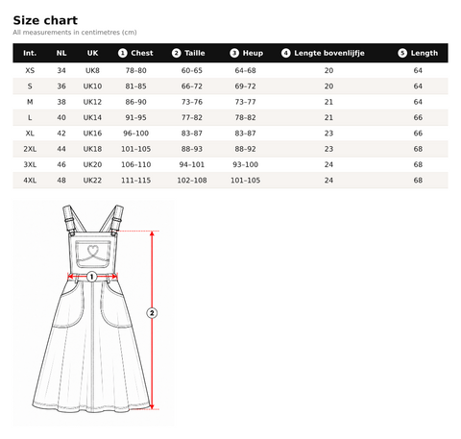Click the 'Length' column header label
The width and height of the screenshot is (461, 439).
pyautogui.click(x=425, y=53)
